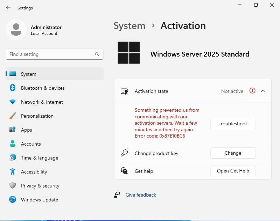The image size is (280, 221).
Task: Collapse the Activation state section chevron
Action: point(263,91)
